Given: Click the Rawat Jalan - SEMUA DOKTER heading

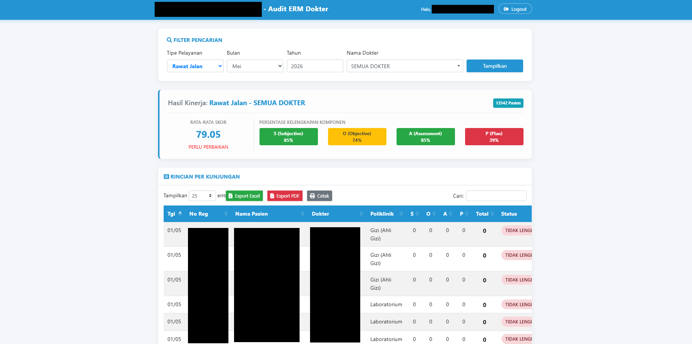Looking at the screenshot, I should (257, 103).
